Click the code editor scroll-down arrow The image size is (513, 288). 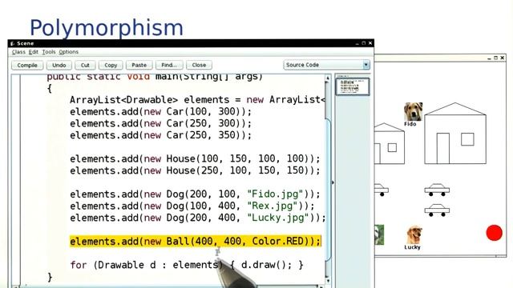click(x=328, y=280)
